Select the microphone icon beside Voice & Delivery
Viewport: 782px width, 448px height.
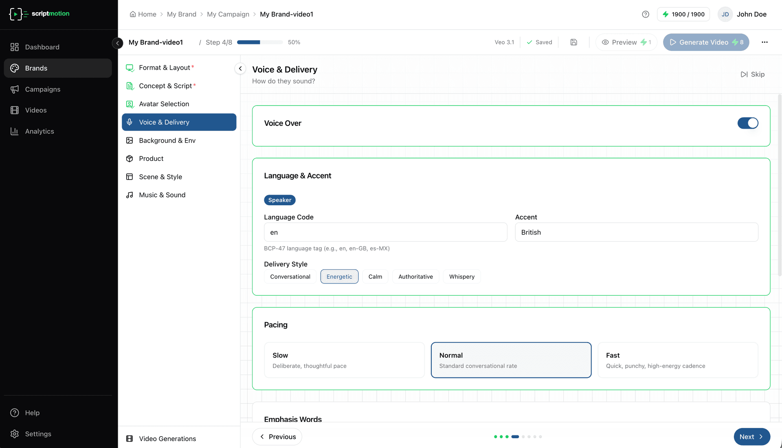(x=130, y=122)
